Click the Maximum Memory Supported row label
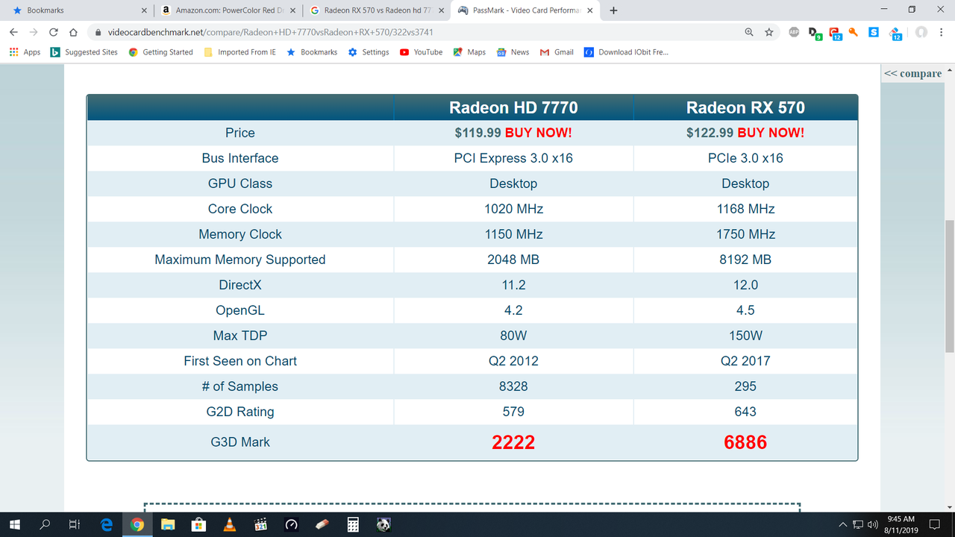Screen dimensions: 955x537 click(x=240, y=260)
